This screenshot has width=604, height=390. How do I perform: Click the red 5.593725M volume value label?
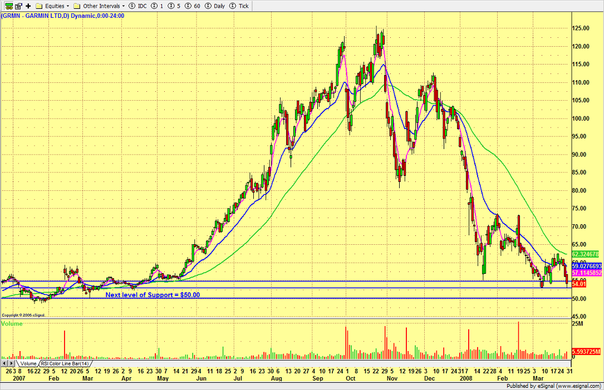586,352
